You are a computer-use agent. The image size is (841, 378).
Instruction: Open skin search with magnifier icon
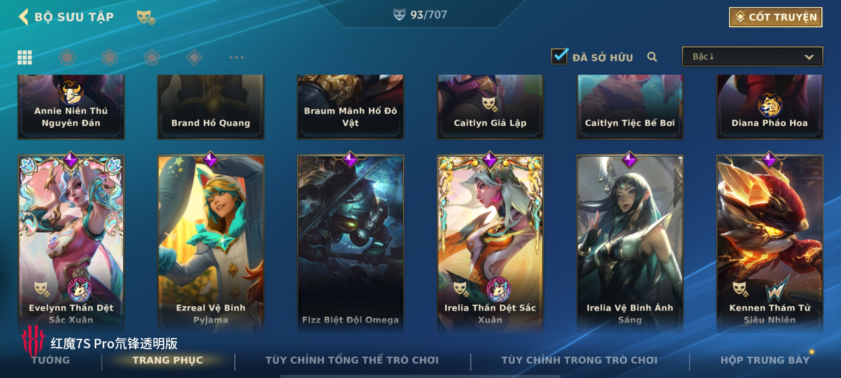(652, 57)
